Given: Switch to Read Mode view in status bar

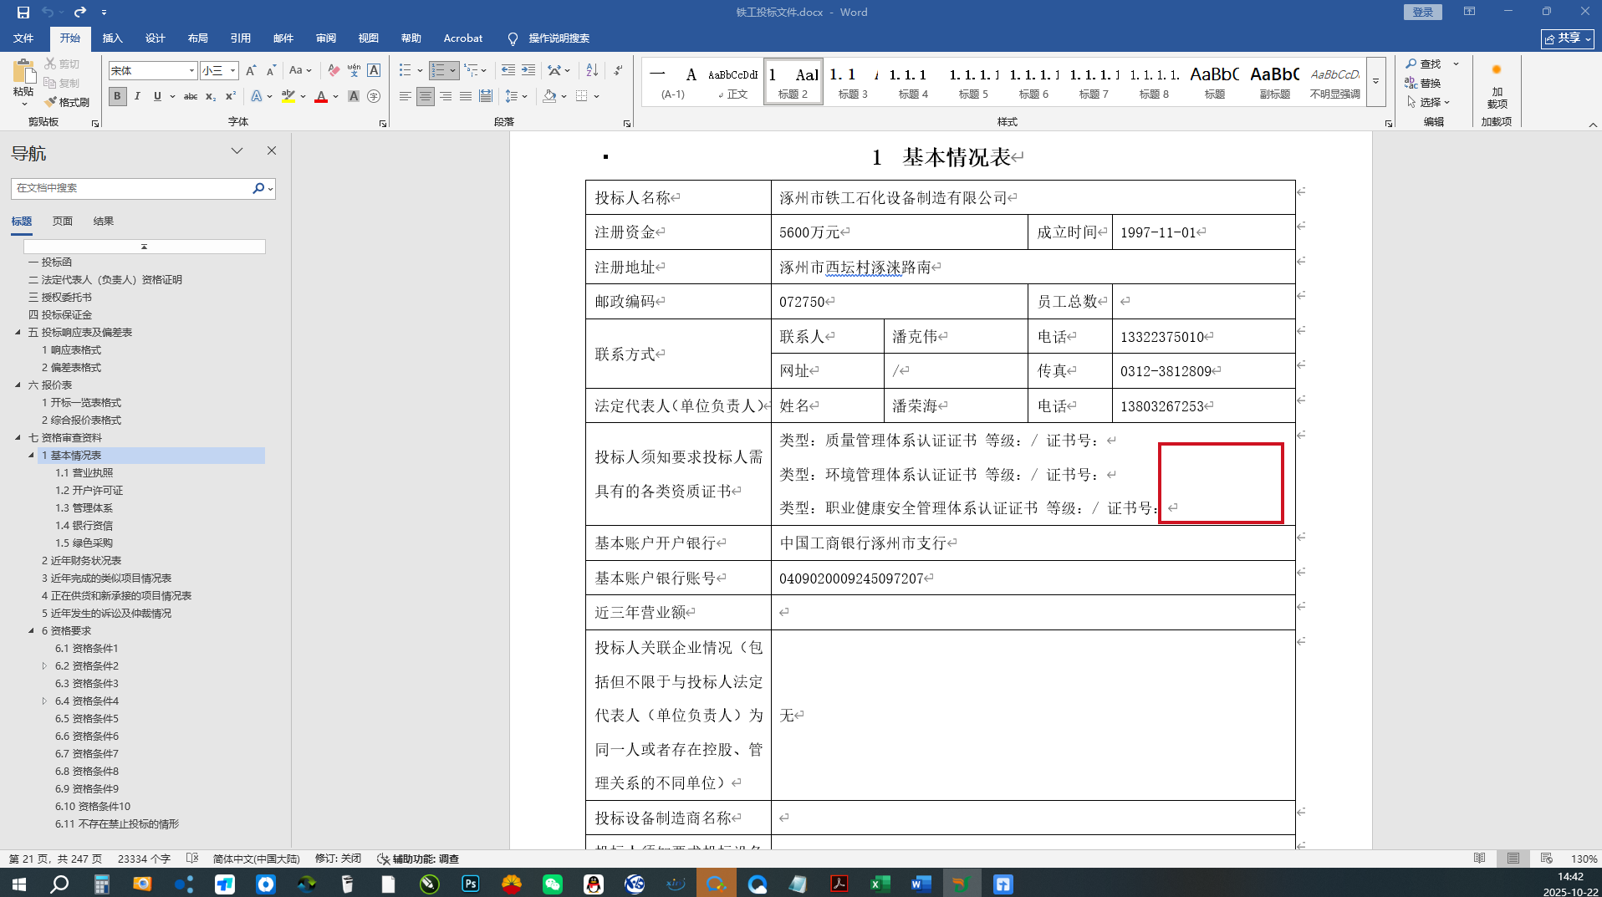Looking at the screenshot, I should tap(1479, 859).
